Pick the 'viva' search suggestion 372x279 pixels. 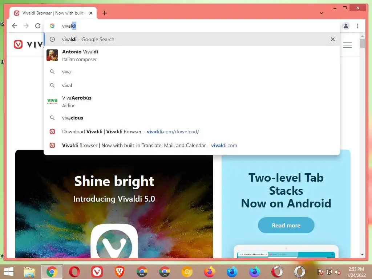[x=192, y=72]
